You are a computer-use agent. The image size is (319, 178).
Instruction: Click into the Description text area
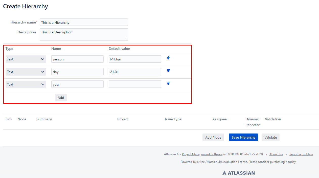click(x=84, y=35)
